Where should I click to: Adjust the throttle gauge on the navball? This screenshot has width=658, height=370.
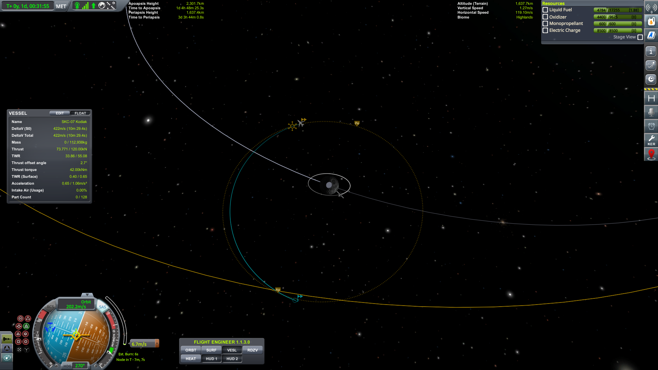[38, 338]
